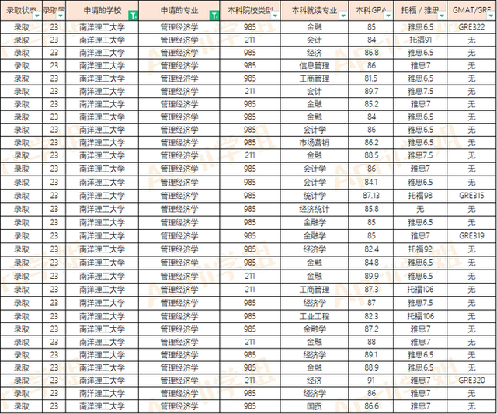This screenshot has height=414, width=497.
Task: Expand the 本科就读专业 filter dropdown
Action: coord(343,16)
